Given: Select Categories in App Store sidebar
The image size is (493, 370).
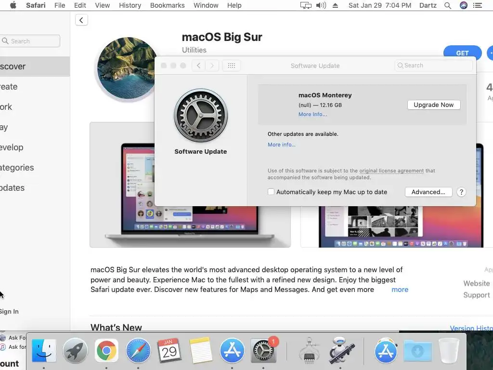Looking at the screenshot, I should pos(35,167).
